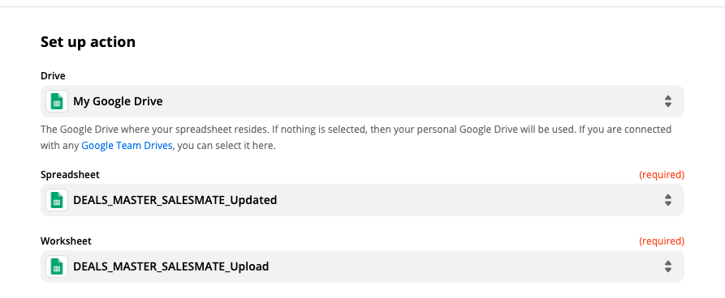Click the Google Sheets icon beside My Google Drive

(x=57, y=101)
